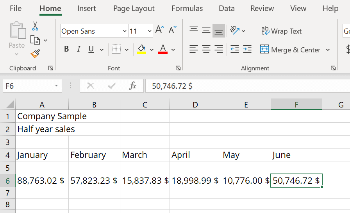Select column C header
350x213 pixels.
coord(145,104)
